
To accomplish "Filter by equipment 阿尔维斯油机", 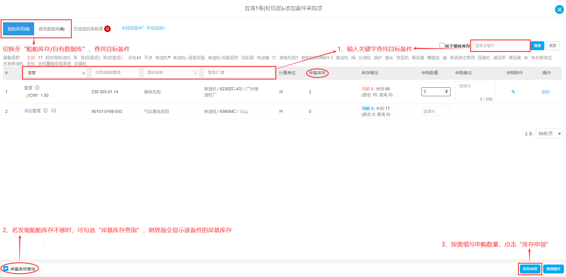I will tap(58, 58).
